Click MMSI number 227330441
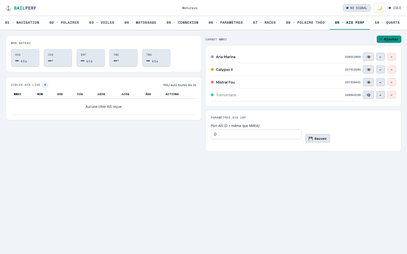 (353, 82)
